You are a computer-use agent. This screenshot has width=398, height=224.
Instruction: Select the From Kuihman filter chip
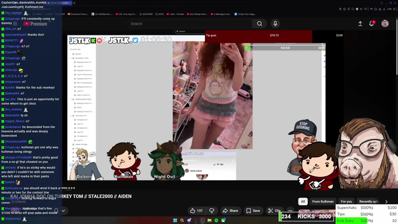coord(323,201)
